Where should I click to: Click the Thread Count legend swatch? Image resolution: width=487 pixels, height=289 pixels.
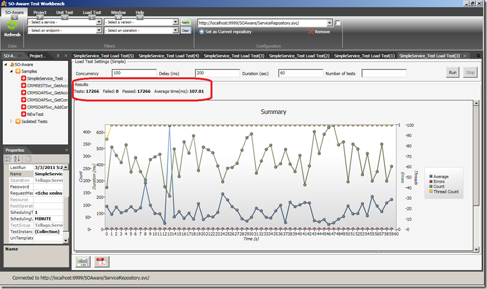(431, 192)
